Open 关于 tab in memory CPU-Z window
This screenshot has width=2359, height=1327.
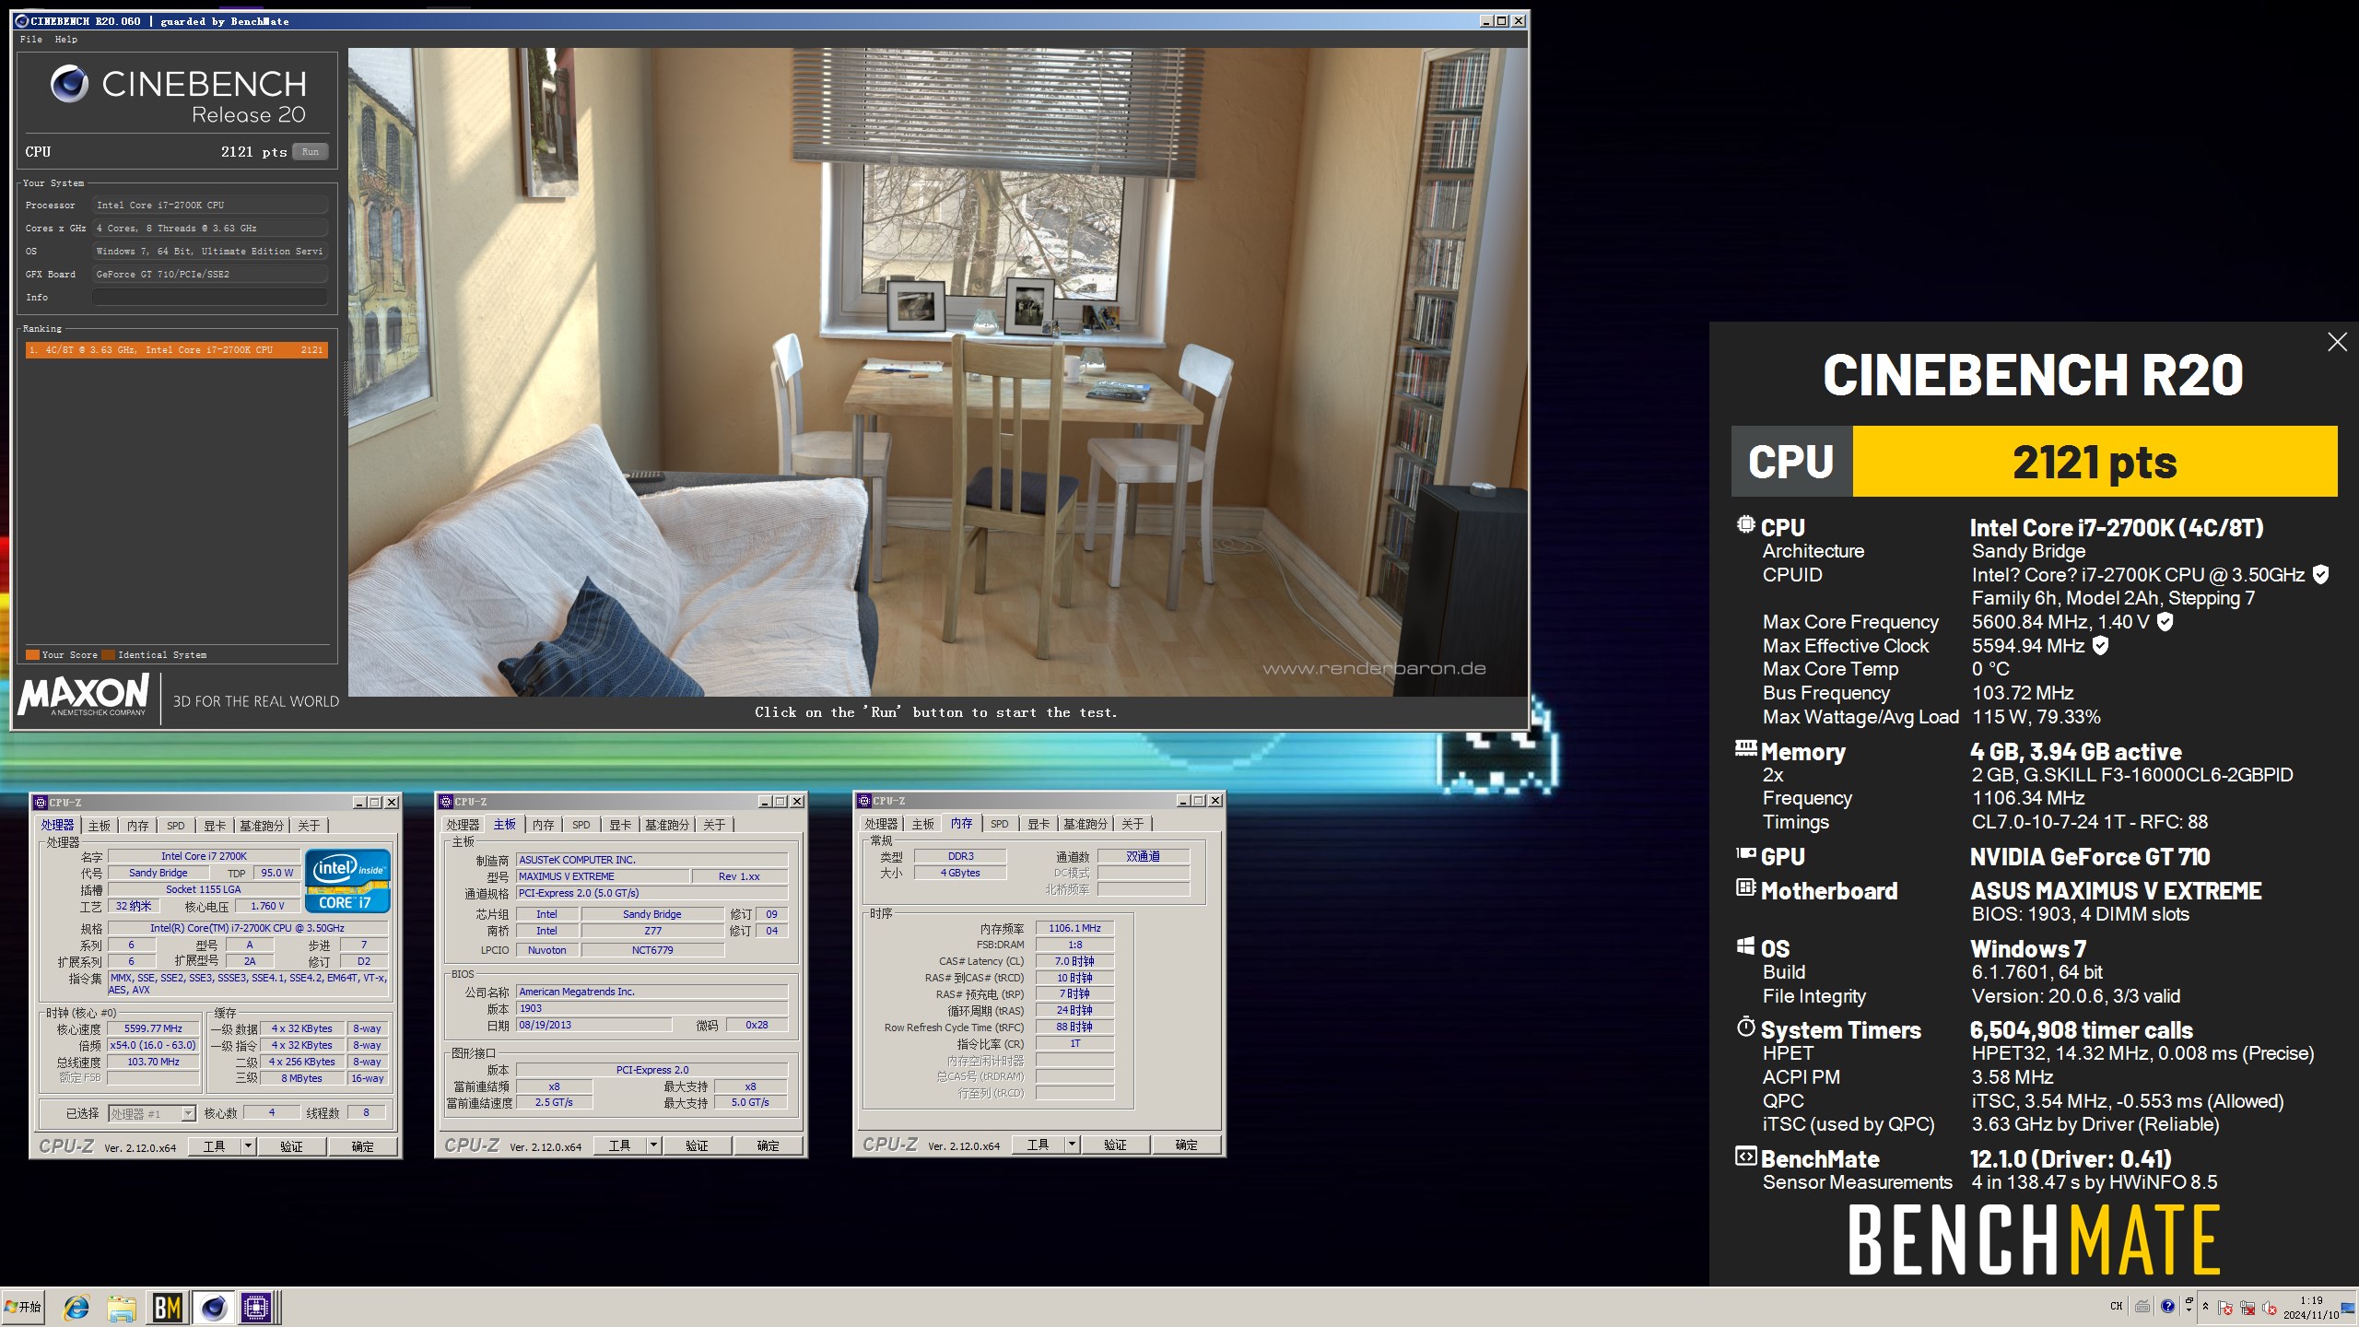[1133, 824]
